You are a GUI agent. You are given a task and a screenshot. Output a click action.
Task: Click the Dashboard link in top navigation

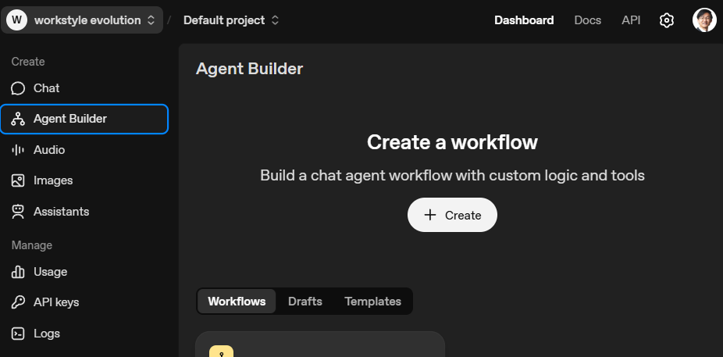524,20
